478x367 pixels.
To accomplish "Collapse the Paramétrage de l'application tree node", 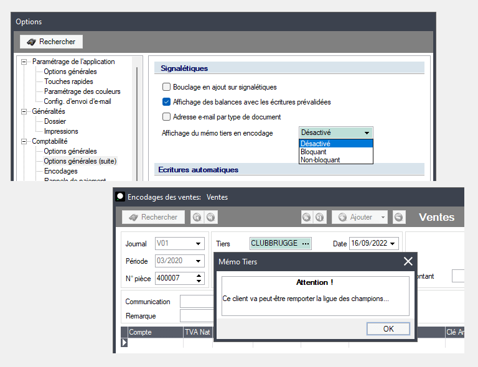I will [x=24, y=62].
